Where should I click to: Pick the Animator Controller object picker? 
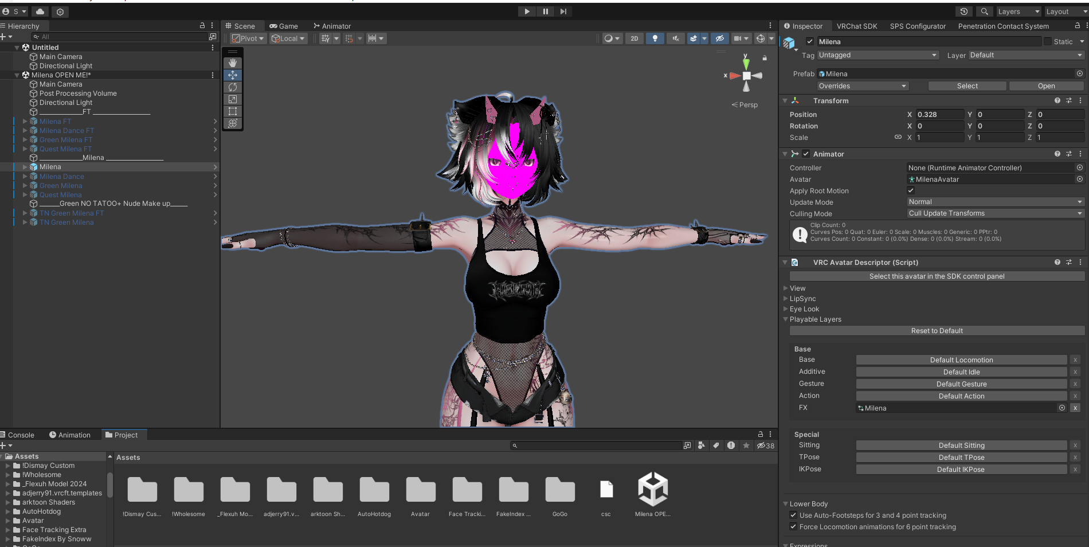point(1079,167)
